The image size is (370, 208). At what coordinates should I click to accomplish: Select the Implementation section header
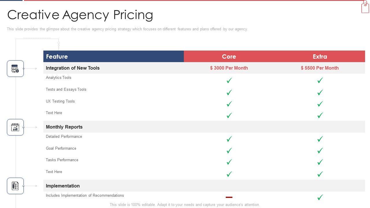63,186
